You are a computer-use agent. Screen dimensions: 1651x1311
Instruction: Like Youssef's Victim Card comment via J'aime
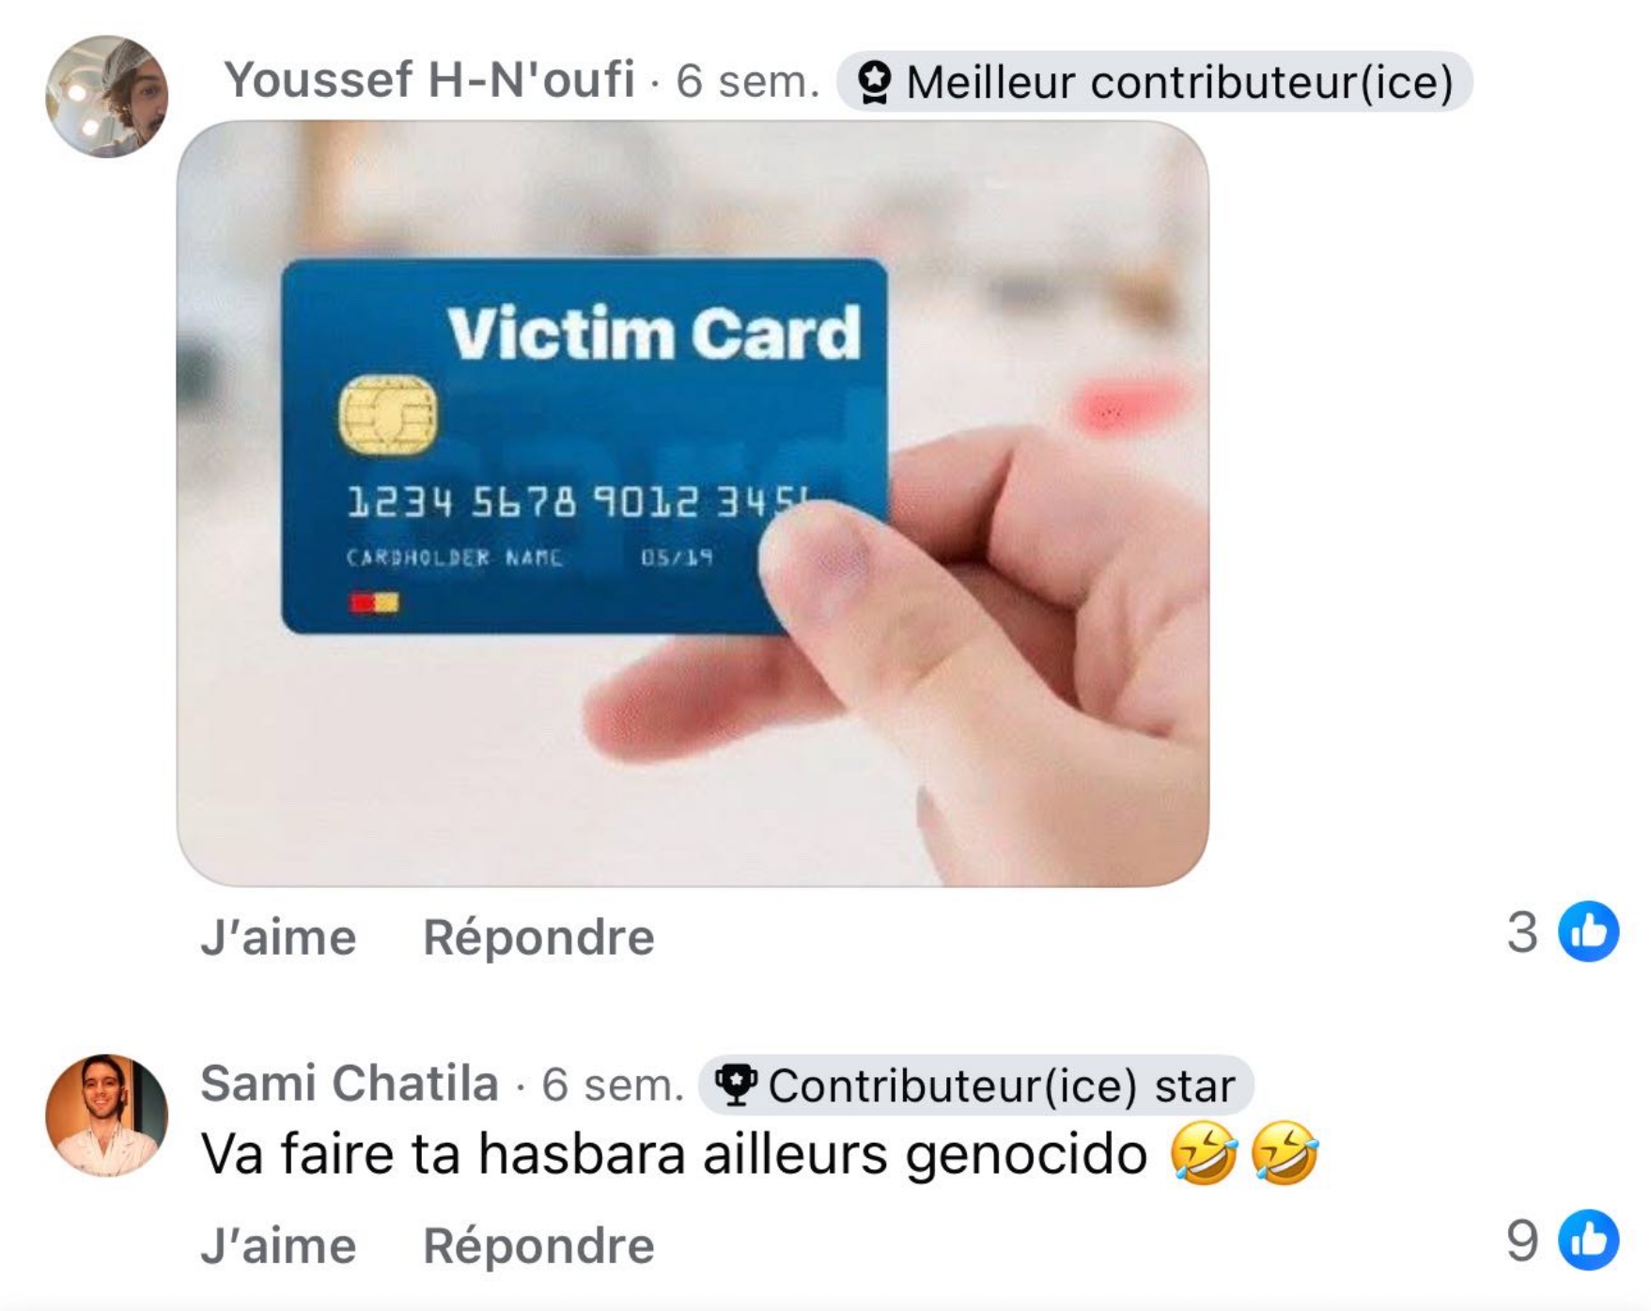(x=278, y=937)
